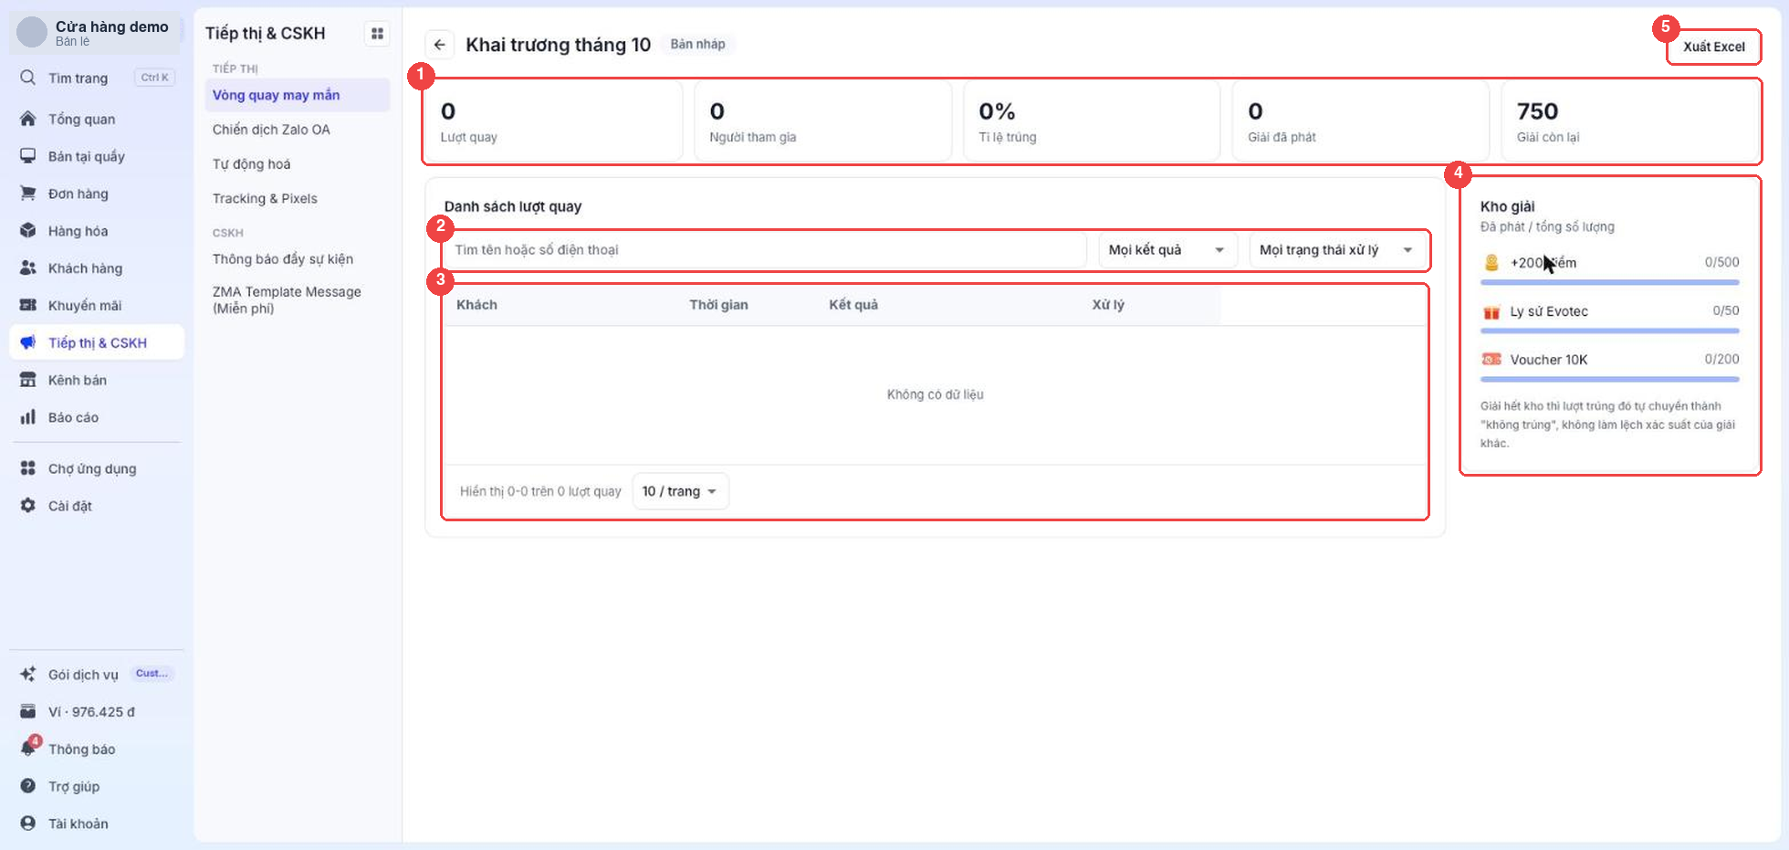Click the Khuyến mãi ticket icon
Viewport: 1789px width, 850px height.
coord(28,305)
